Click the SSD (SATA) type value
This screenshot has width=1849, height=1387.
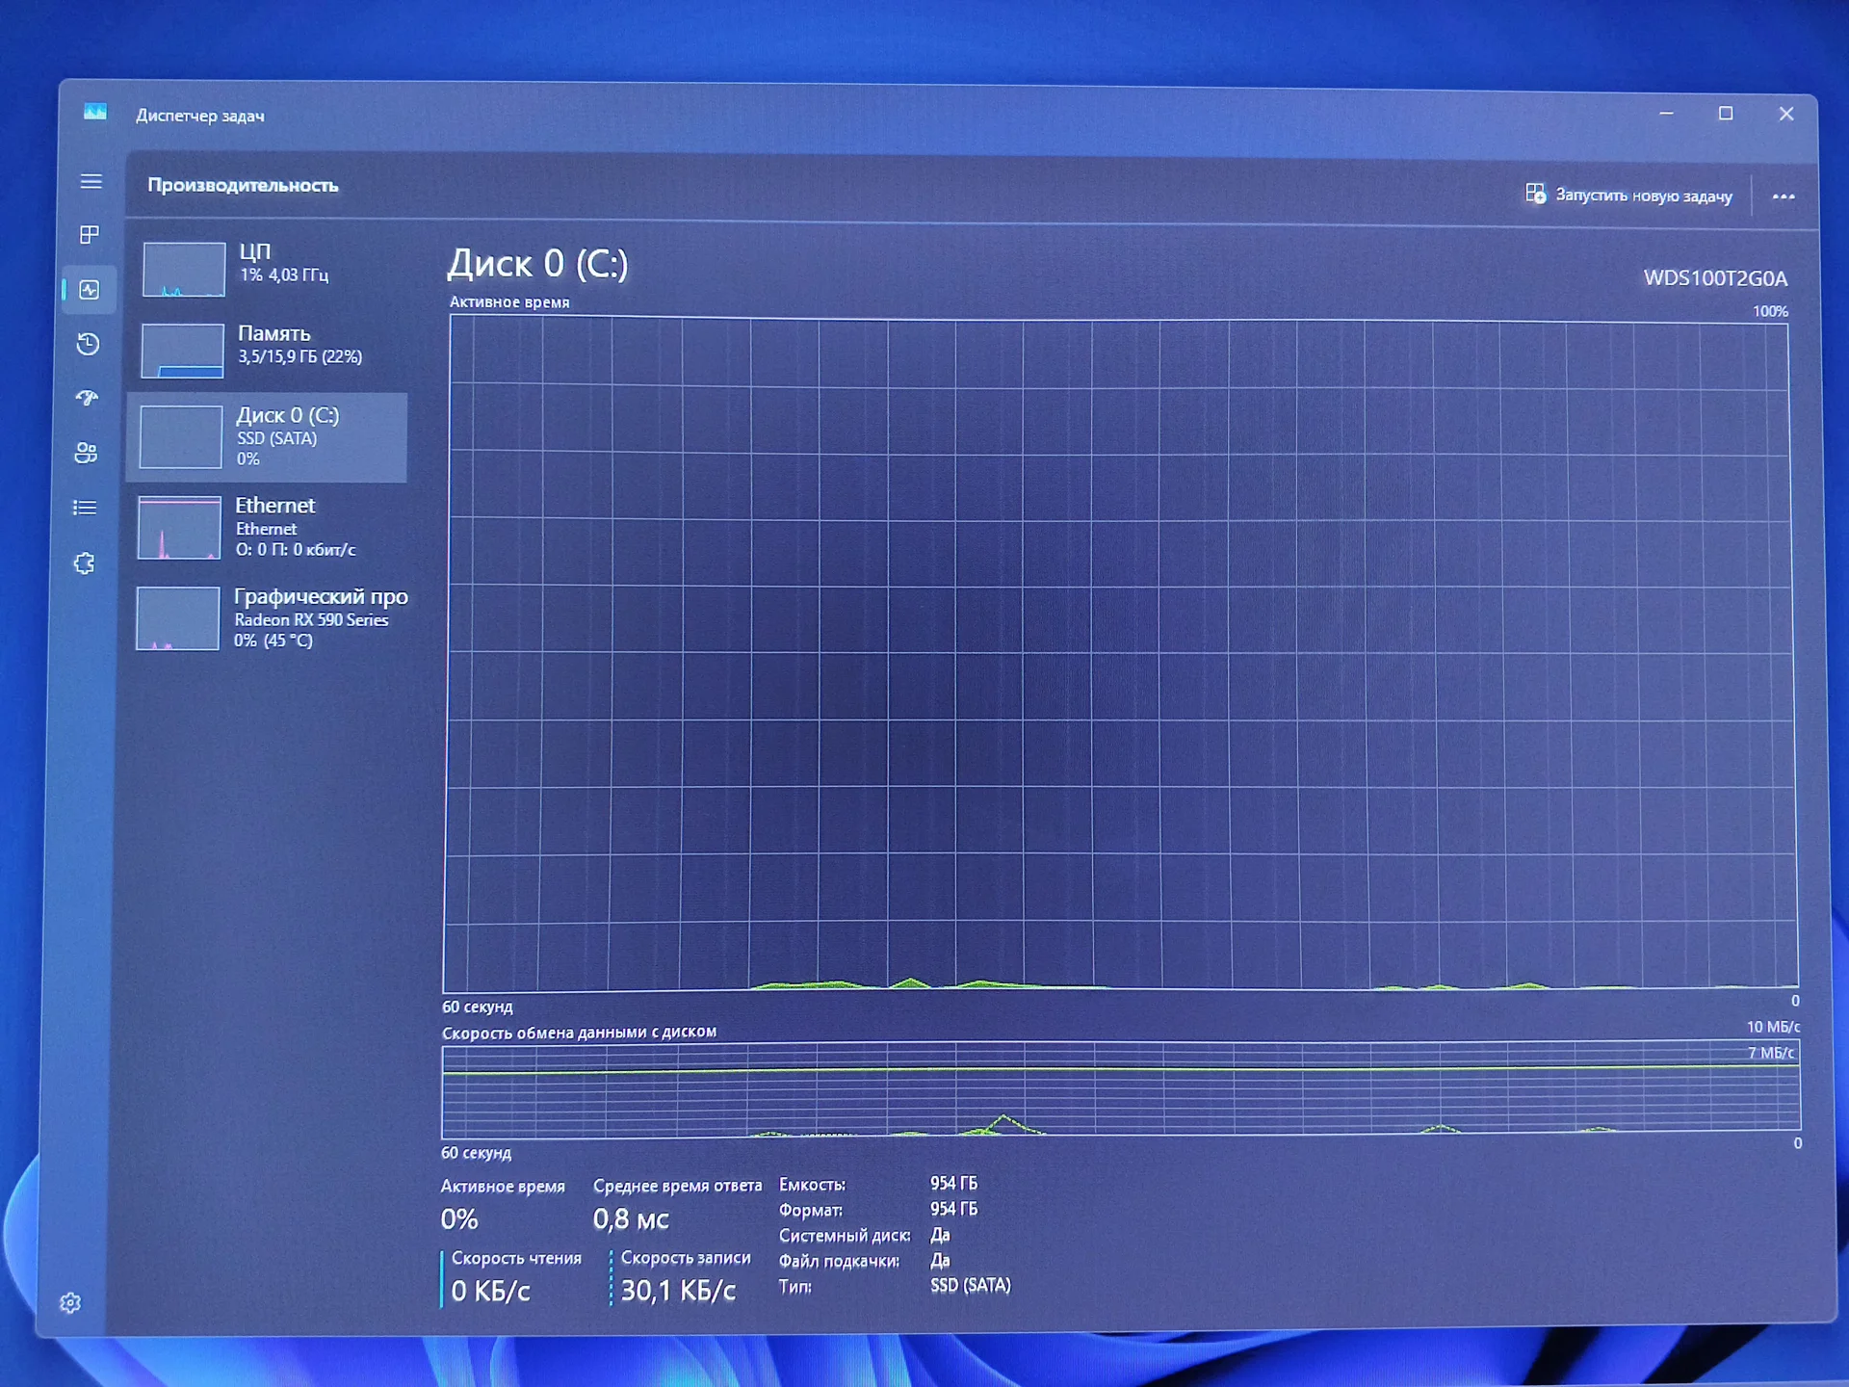[x=971, y=1285]
